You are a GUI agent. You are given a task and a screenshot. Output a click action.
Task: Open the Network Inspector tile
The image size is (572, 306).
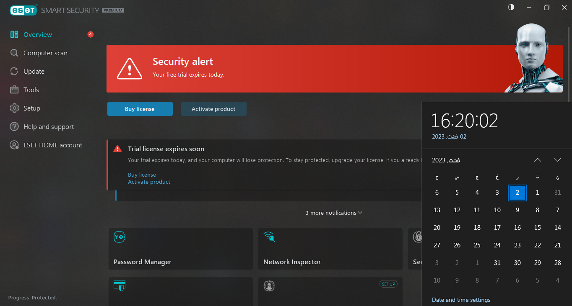[x=330, y=249]
